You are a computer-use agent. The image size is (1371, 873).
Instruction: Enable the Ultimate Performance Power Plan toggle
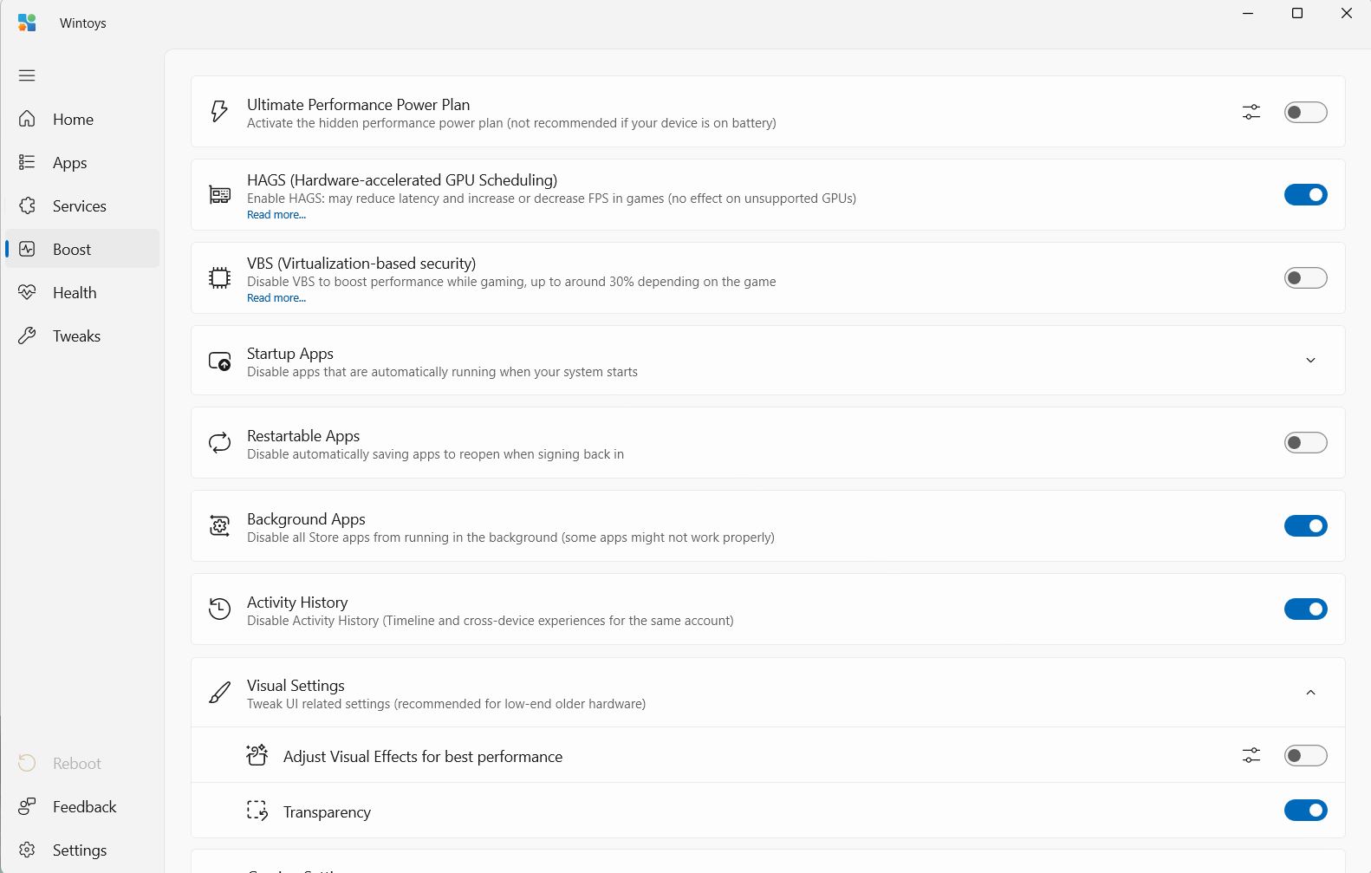tap(1305, 112)
